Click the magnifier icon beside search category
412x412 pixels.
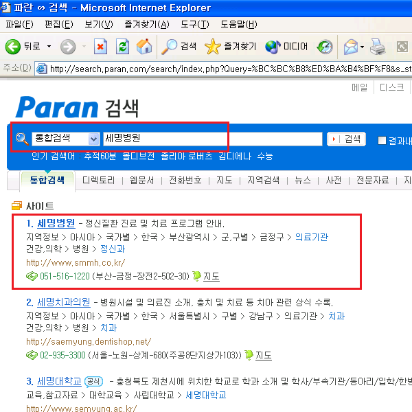point(22,139)
